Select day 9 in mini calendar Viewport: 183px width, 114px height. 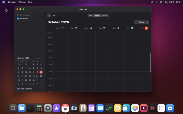(34, 68)
